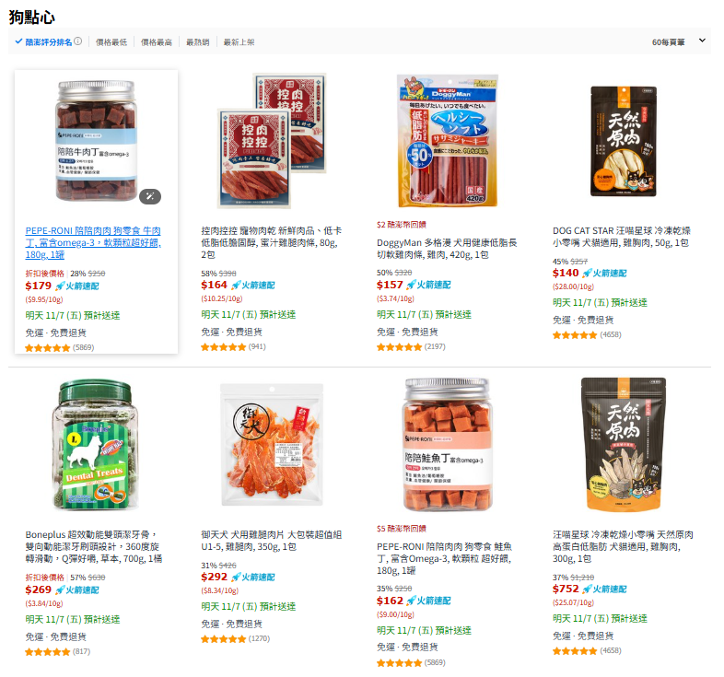Viewport: 724px width, 677px height.
Task: Click the green Boneplus Dental Treats jar image
Action: [96, 445]
